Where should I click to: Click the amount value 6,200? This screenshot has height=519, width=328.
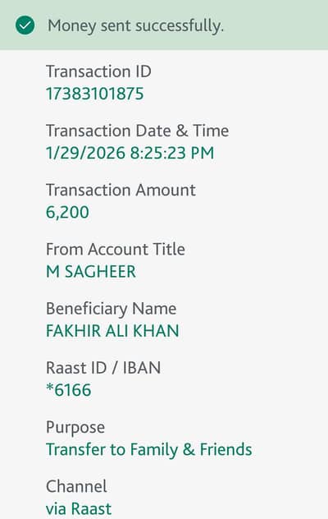tap(67, 213)
